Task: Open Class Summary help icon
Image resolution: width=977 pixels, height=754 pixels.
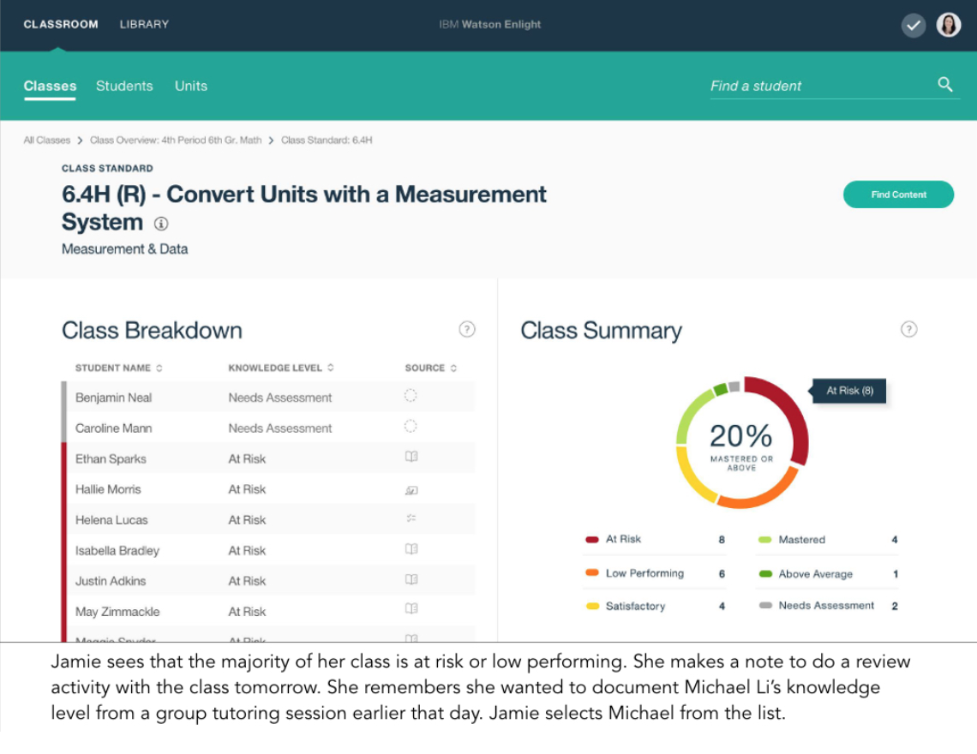Action: (x=908, y=329)
